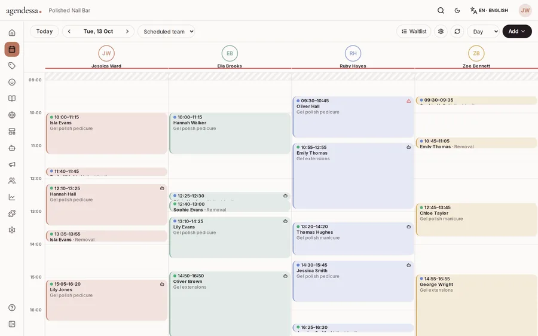
Task: Click warning triangle on Oliver Hall appointment
Action: point(409,101)
